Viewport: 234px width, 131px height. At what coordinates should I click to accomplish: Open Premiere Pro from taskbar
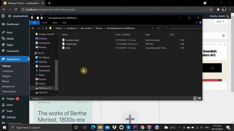[x=135, y=127]
